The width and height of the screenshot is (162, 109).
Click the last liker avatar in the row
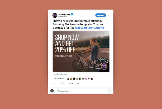[x=92, y=79]
